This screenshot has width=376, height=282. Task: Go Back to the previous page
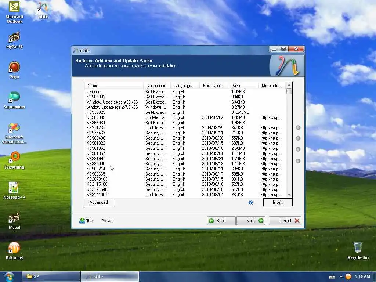coord(221,221)
